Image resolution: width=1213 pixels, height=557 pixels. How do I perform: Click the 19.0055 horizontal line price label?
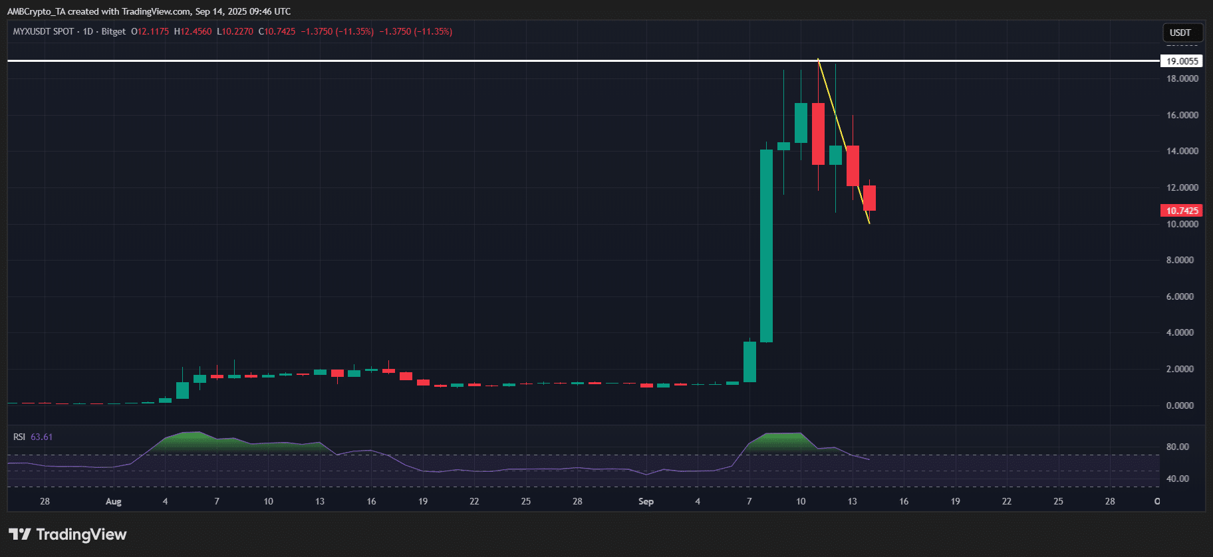pyautogui.click(x=1182, y=61)
